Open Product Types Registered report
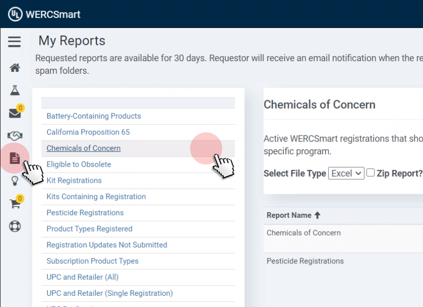Screen dimensions: 423x307 click(x=89, y=229)
